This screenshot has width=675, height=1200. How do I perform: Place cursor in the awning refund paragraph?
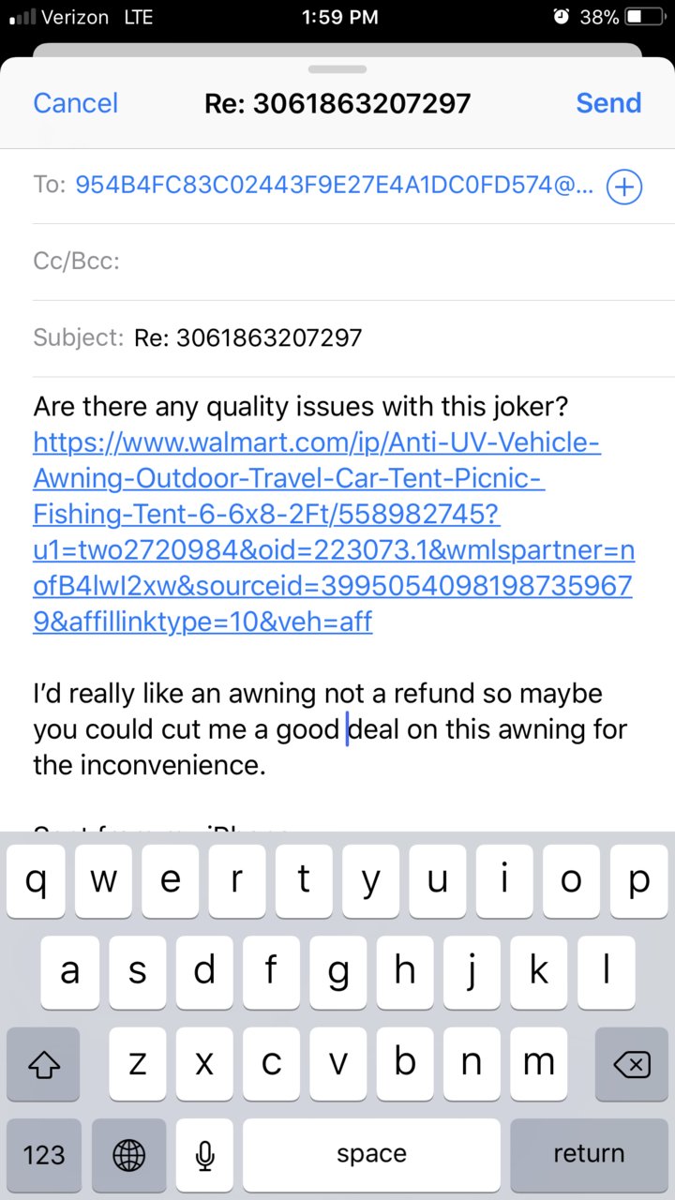coord(330,729)
